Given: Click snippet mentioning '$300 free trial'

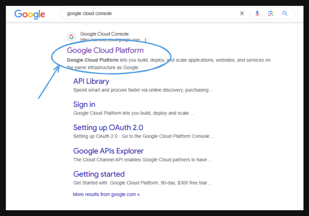Looking at the screenshot, I should (143, 183).
